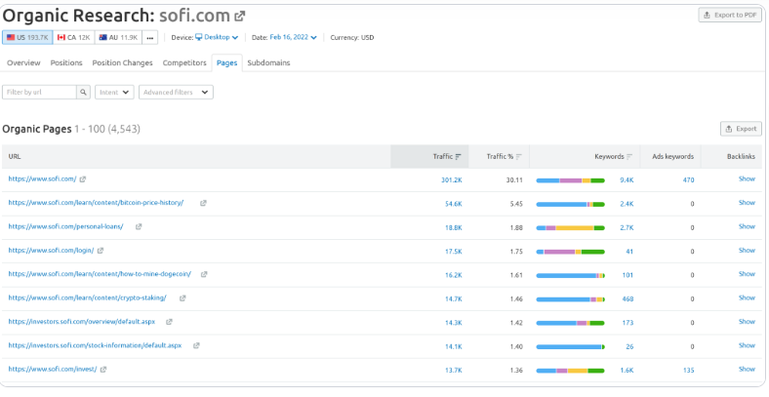This screenshot has width=769, height=397.
Task: Switch to the Positions tab
Action: (x=66, y=62)
